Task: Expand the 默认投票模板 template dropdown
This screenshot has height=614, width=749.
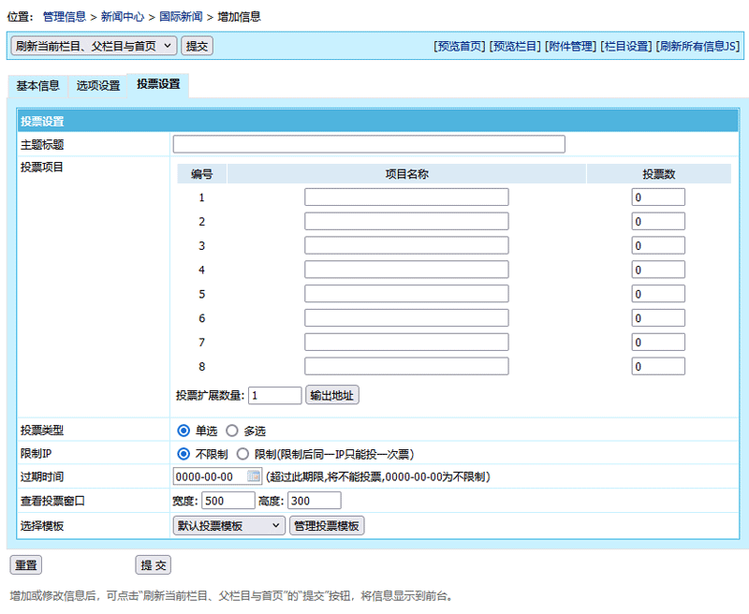Action: (228, 526)
